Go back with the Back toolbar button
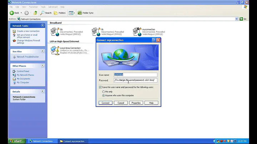The height and width of the screenshot is (144, 257). (x=14, y=13)
